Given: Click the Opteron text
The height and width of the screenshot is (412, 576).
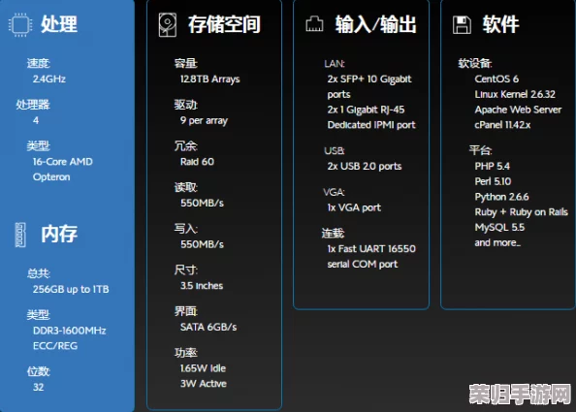Looking at the screenshot, I should click(x=51, y=177).
